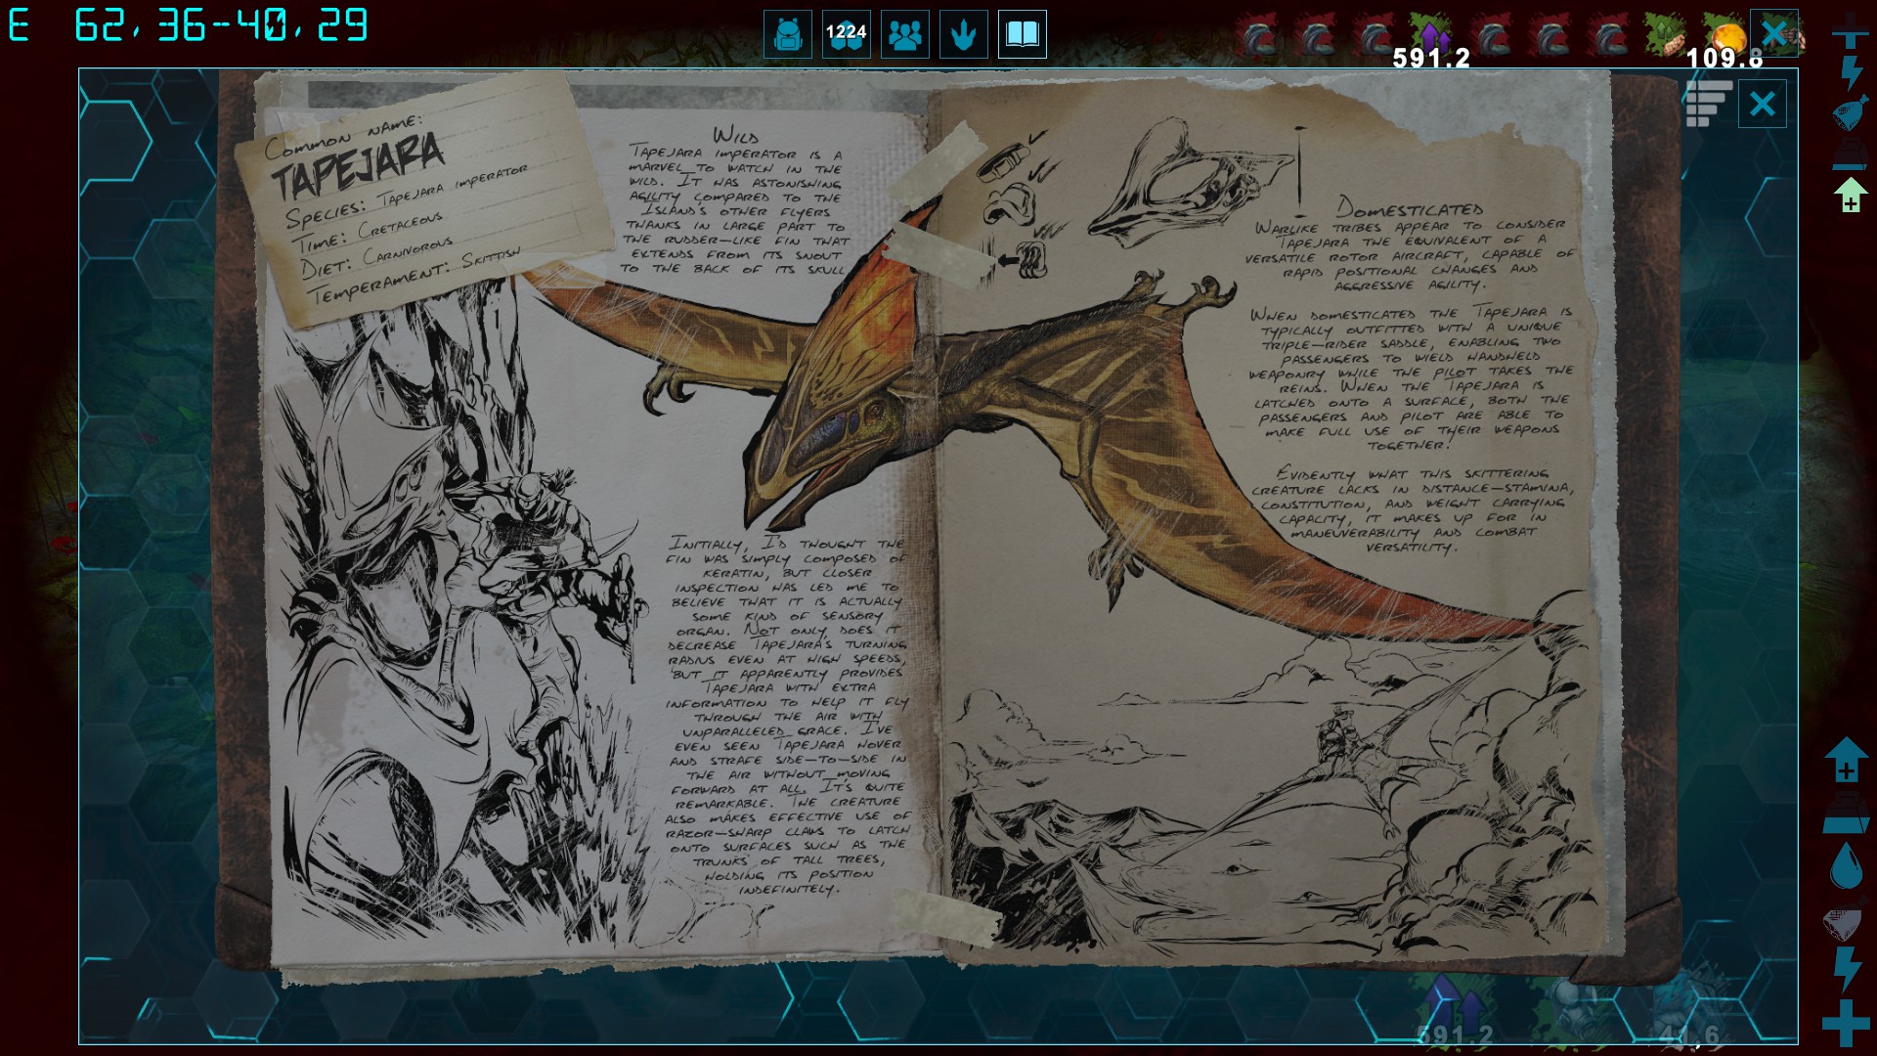Click the lower right water droplet icon
The height and width of the screenshot is (1056, 1877).
[1846, 866]
